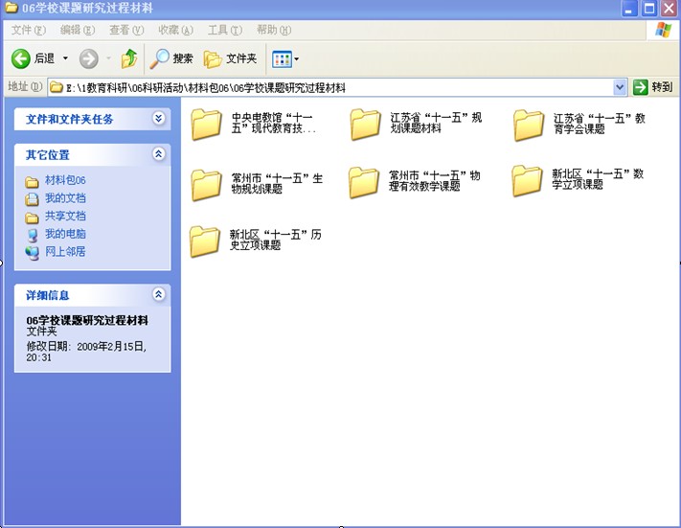
Task: Select the 江苏省"十一五"教育学会课题 folder icon
Action: [528, 126]
